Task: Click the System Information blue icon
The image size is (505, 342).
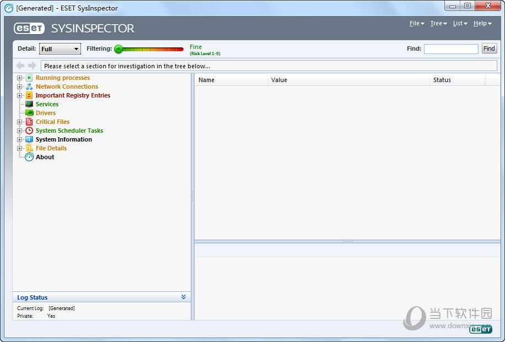Action: (x=29, y=139)
